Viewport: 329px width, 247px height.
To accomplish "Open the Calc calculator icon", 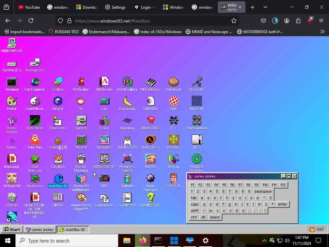I will pos(104,103).
